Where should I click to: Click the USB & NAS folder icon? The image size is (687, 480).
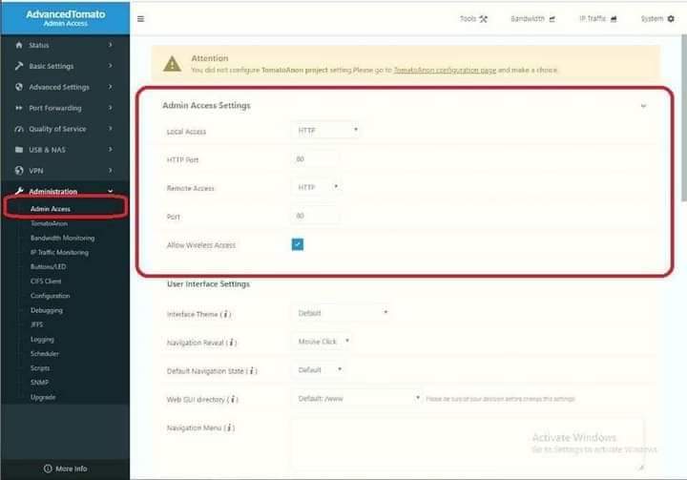pyautogui.click(x=19, y=150)
